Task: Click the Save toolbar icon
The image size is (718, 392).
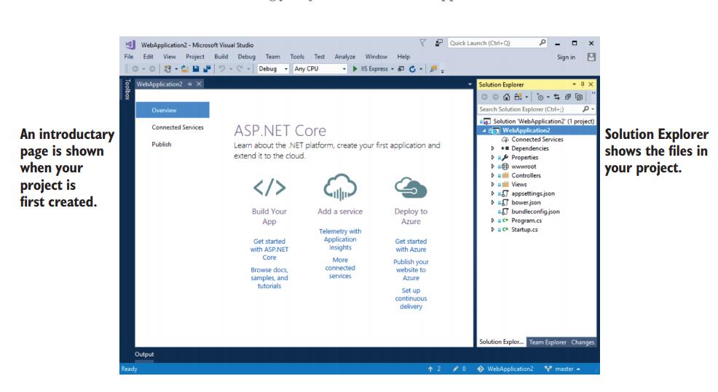Action: pyautogui.click(x=196, y=68)
